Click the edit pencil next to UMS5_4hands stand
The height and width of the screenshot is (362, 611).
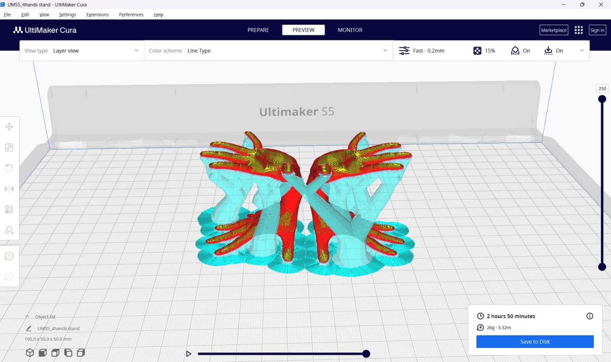[29, 328]
